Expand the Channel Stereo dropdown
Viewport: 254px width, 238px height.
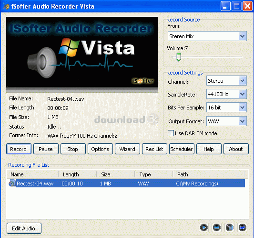[226, 81]
